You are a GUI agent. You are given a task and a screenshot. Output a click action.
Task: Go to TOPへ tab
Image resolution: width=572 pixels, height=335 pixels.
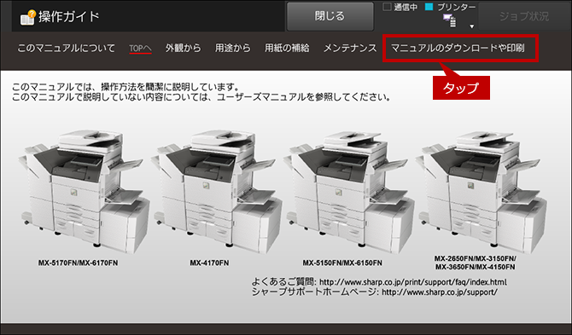coord(141,48)
